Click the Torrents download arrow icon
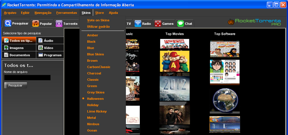This screenshot has height=135, width=288. click(x=59, y=24)
